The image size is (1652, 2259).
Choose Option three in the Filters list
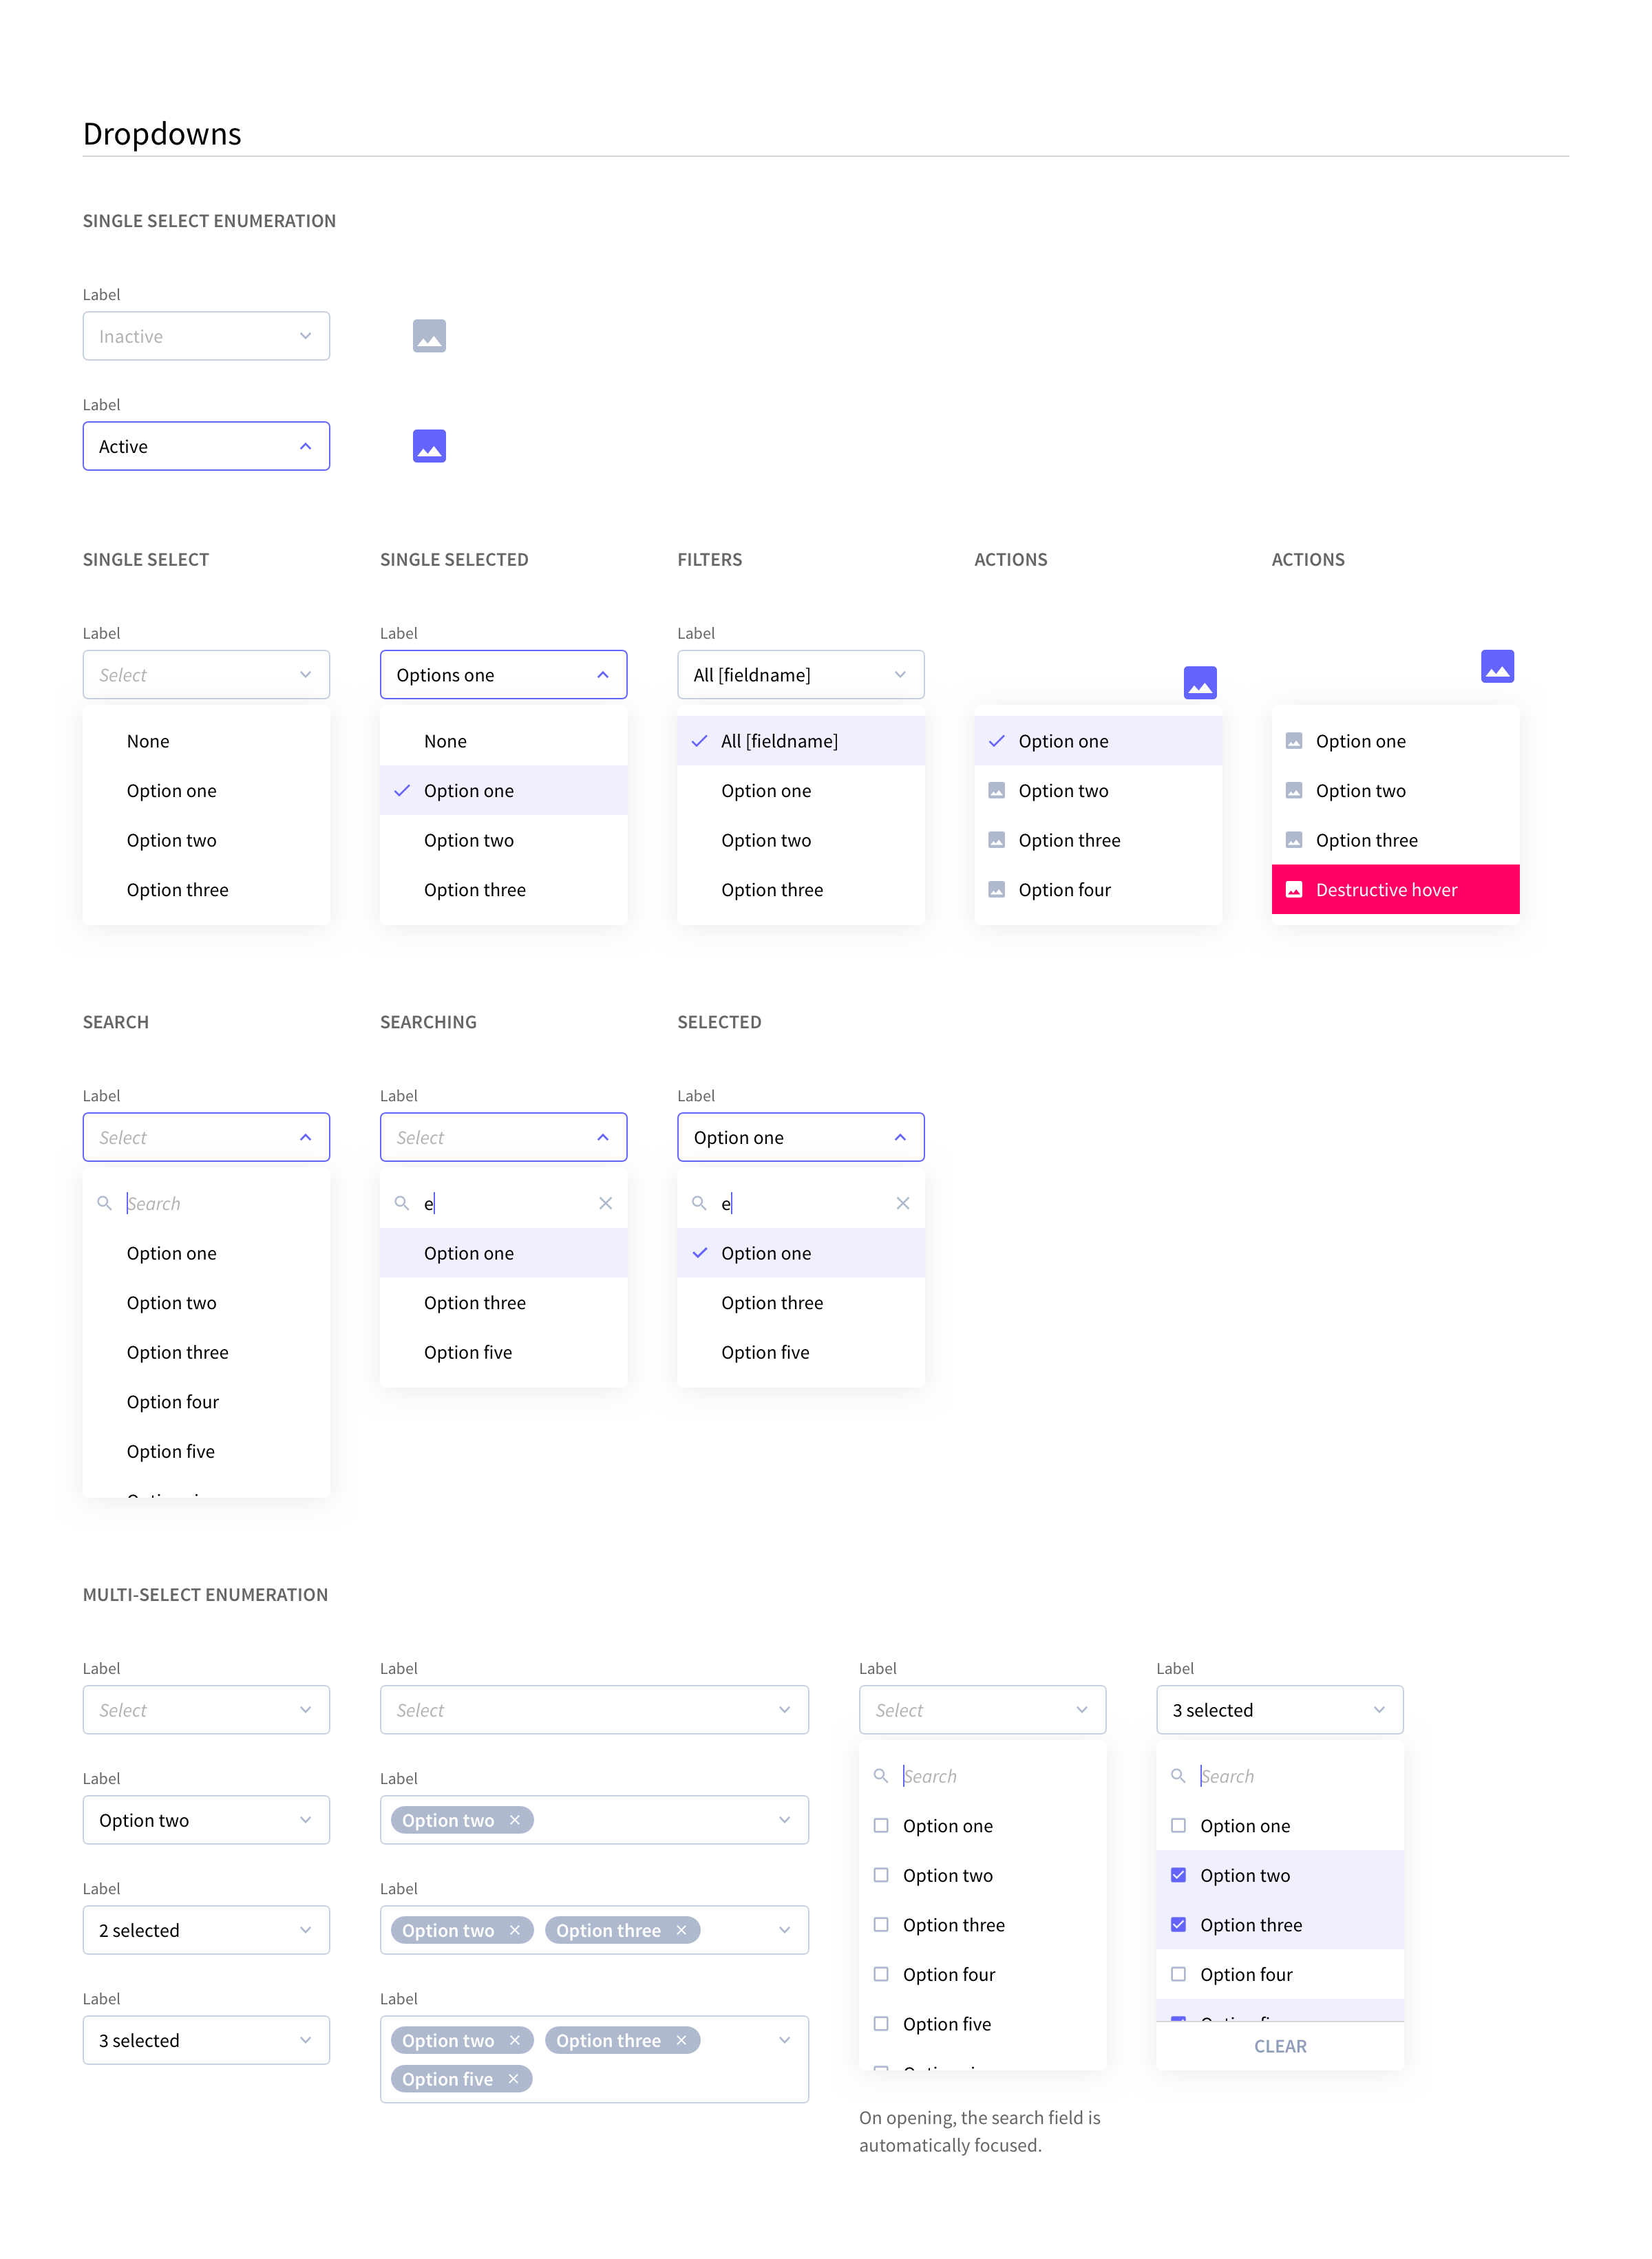[800, 889]
